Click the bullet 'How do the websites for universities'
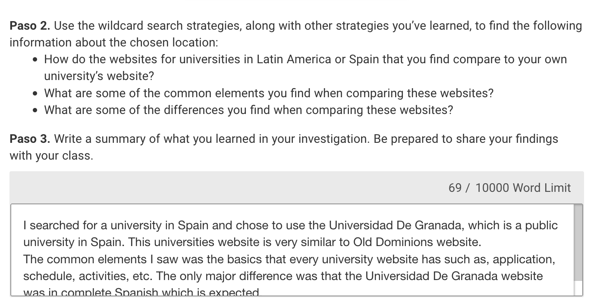The image size is (603, 308). (305, 68)
